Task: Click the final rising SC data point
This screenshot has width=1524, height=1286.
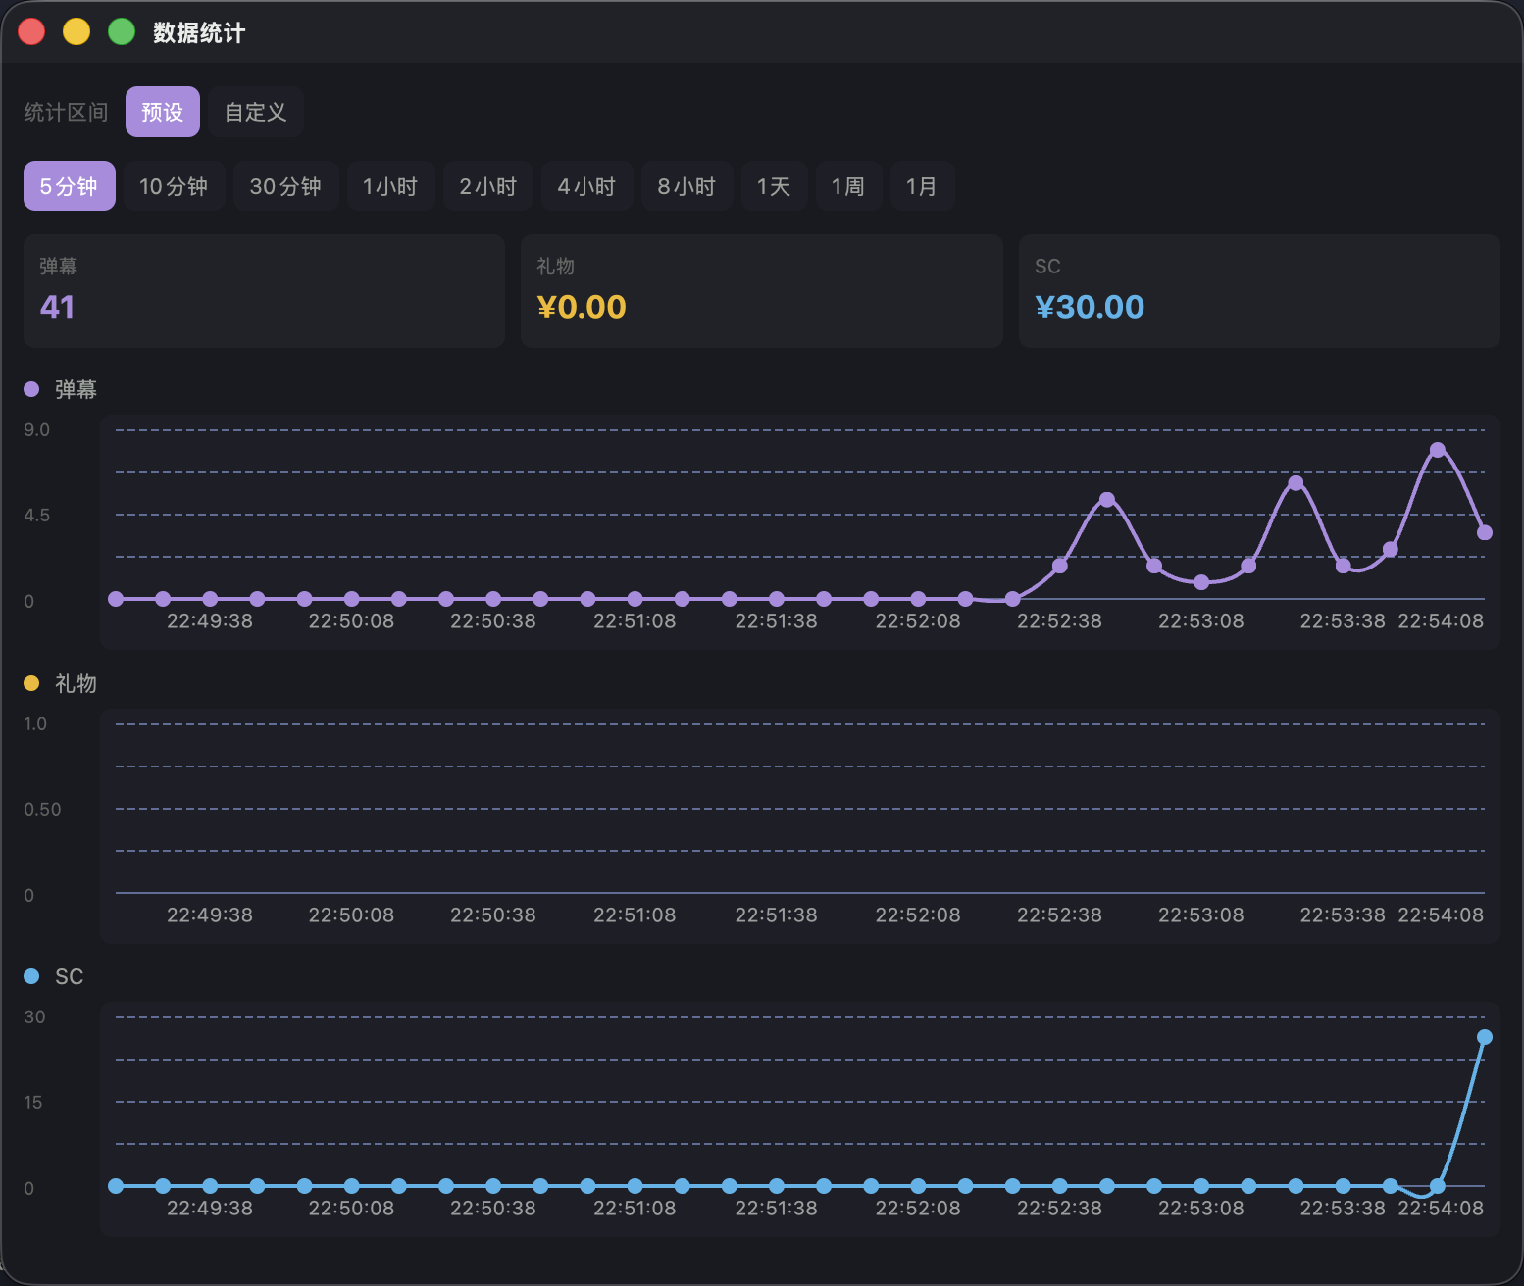Action: (x=1484, y=1037)
